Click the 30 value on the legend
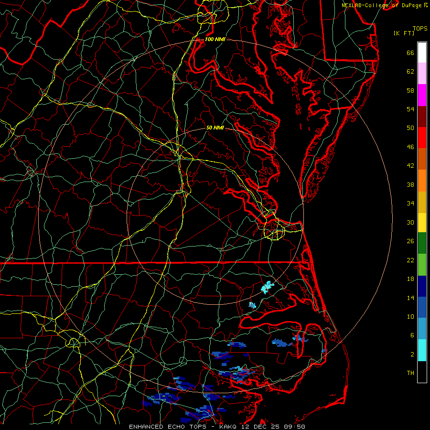The image size is (430, 430). pyautogui.click(x=410, y=222)
